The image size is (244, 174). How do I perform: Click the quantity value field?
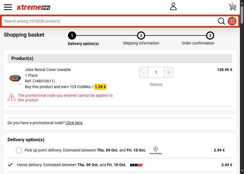[x=156, y=72]
